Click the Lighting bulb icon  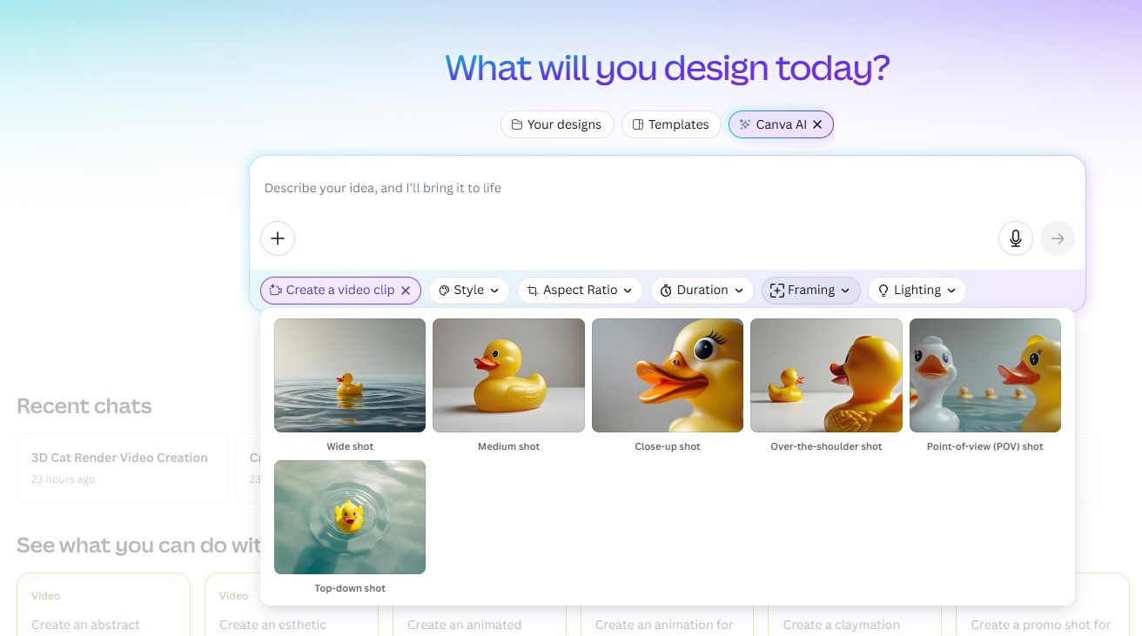[x=883, y=291]
